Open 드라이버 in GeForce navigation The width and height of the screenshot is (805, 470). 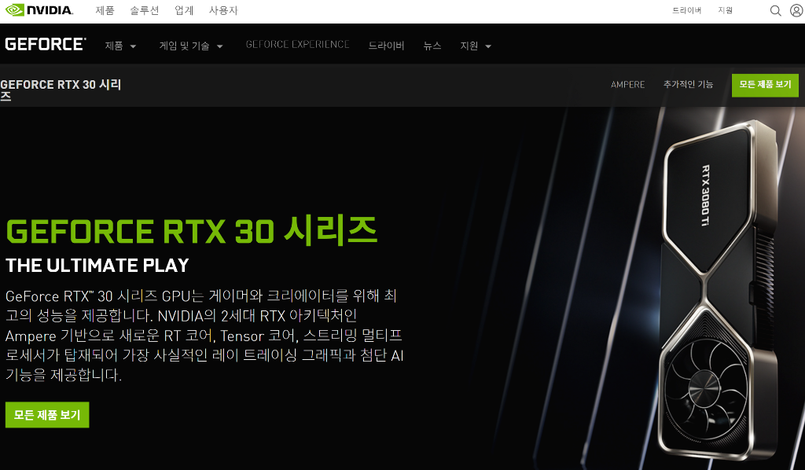click(x=386, y=46)
